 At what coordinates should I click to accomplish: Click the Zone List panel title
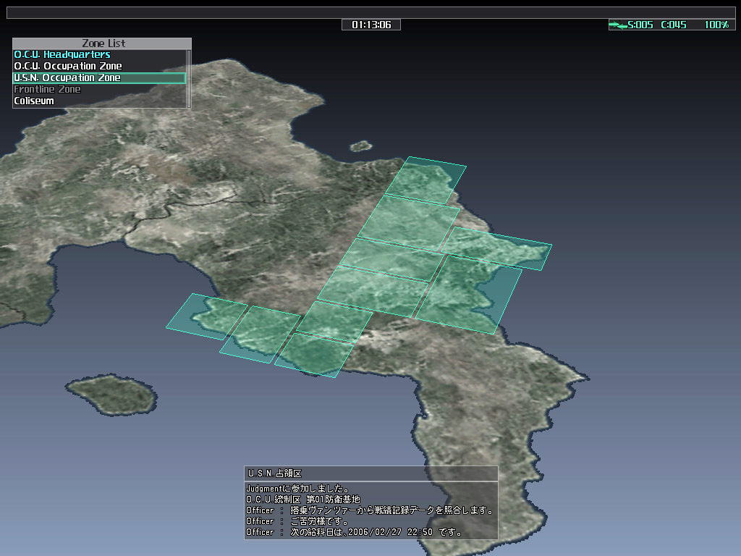coord(101,43)
